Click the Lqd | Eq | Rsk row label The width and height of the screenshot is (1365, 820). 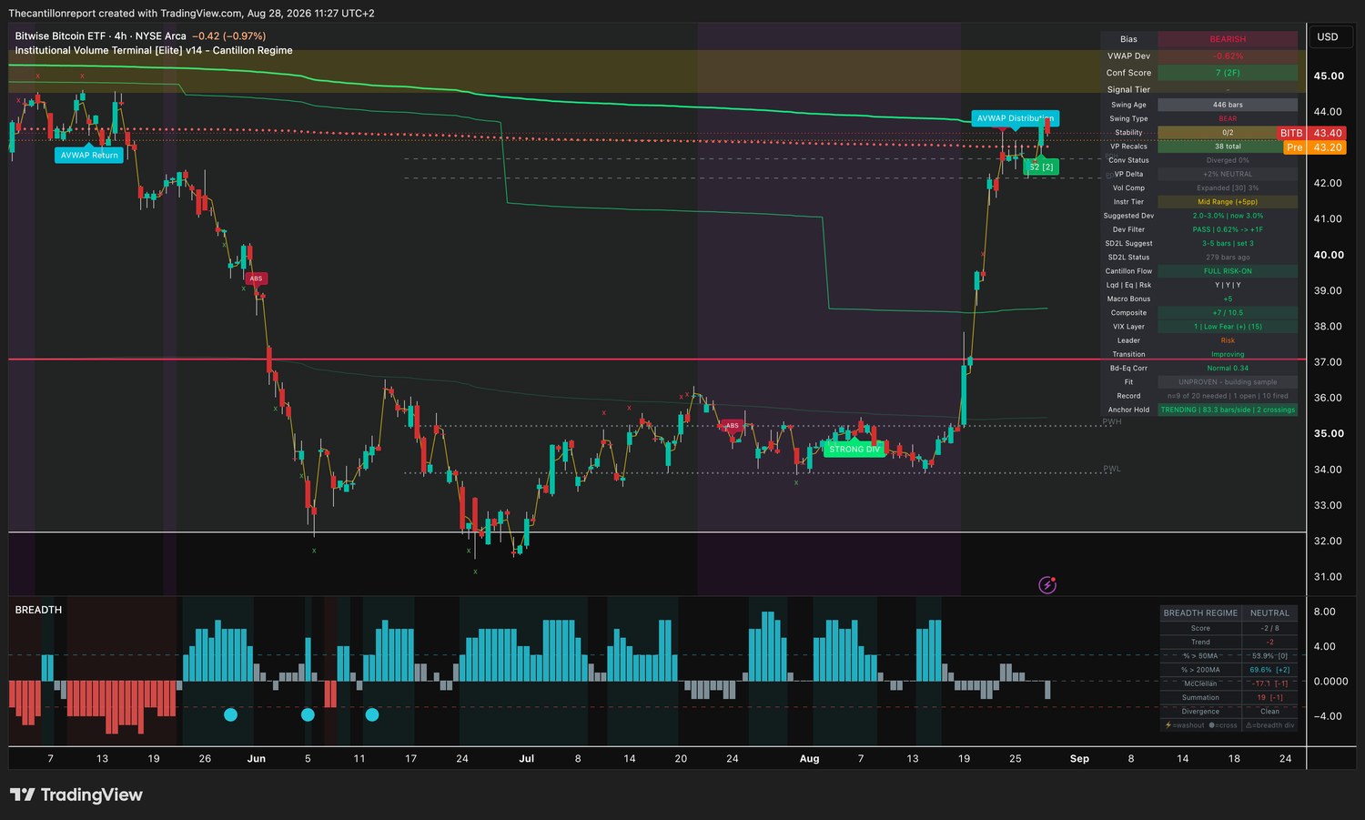[x=1128, y=285]
